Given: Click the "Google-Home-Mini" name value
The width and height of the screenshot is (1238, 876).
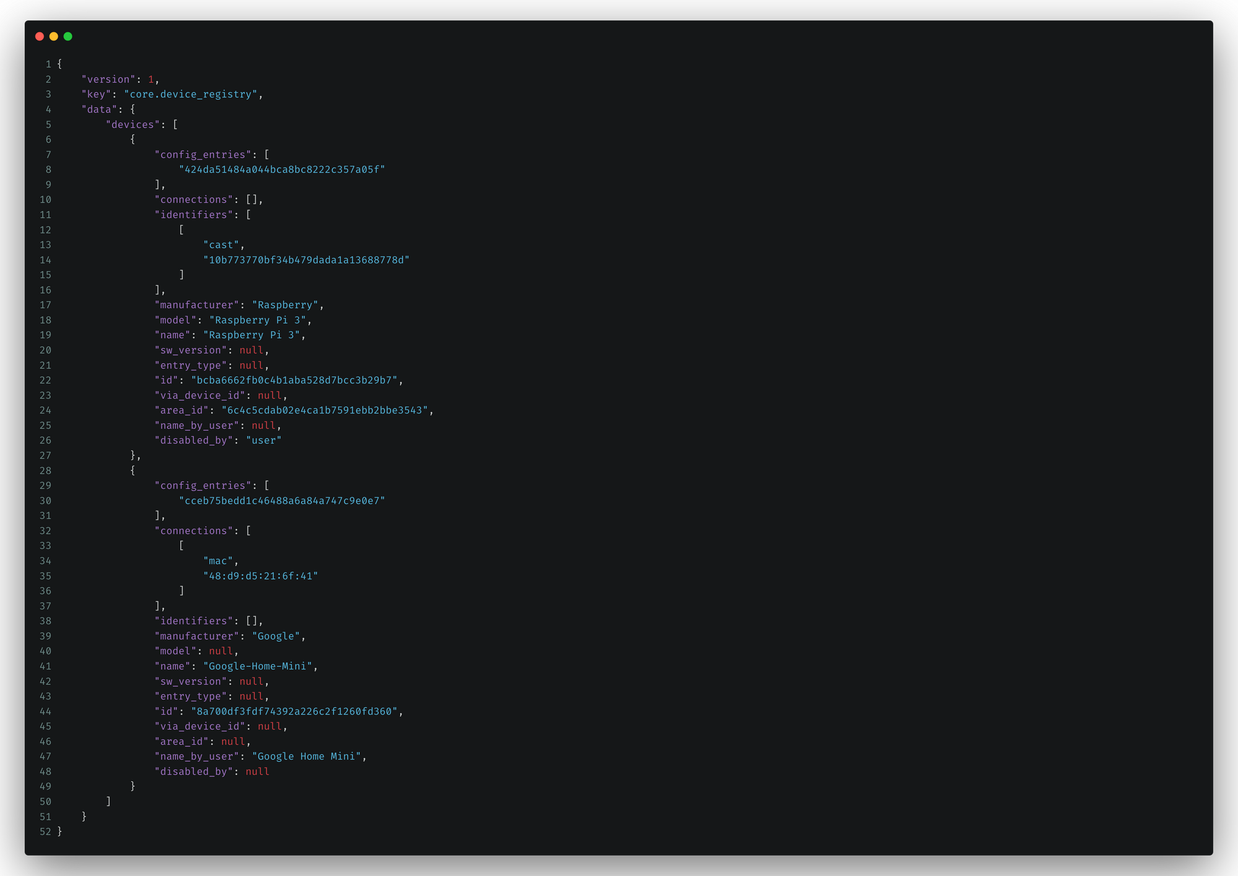Looking at the screenshot, I should coord(259,666).
